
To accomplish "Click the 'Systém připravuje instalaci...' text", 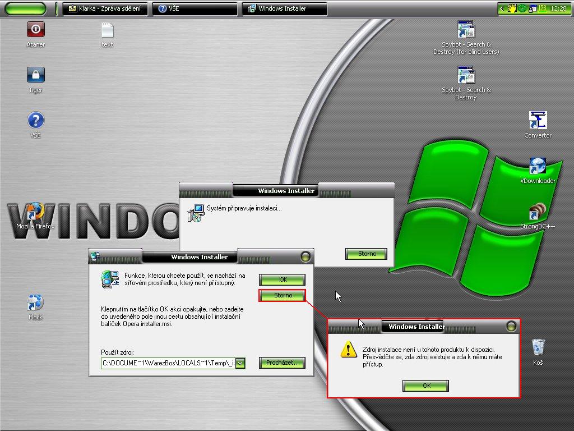I will 244,208.
